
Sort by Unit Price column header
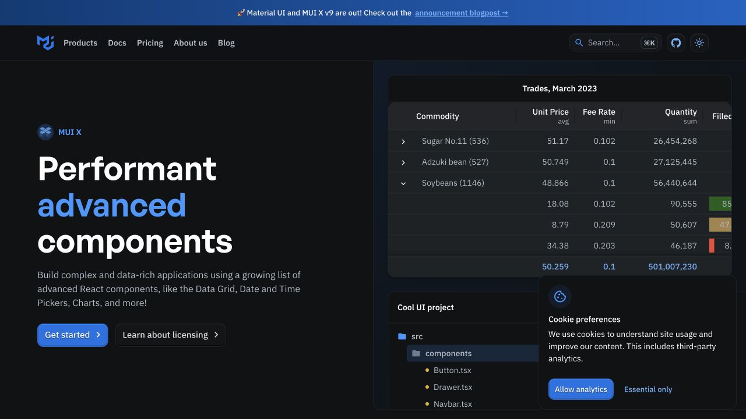coord(550,116)
